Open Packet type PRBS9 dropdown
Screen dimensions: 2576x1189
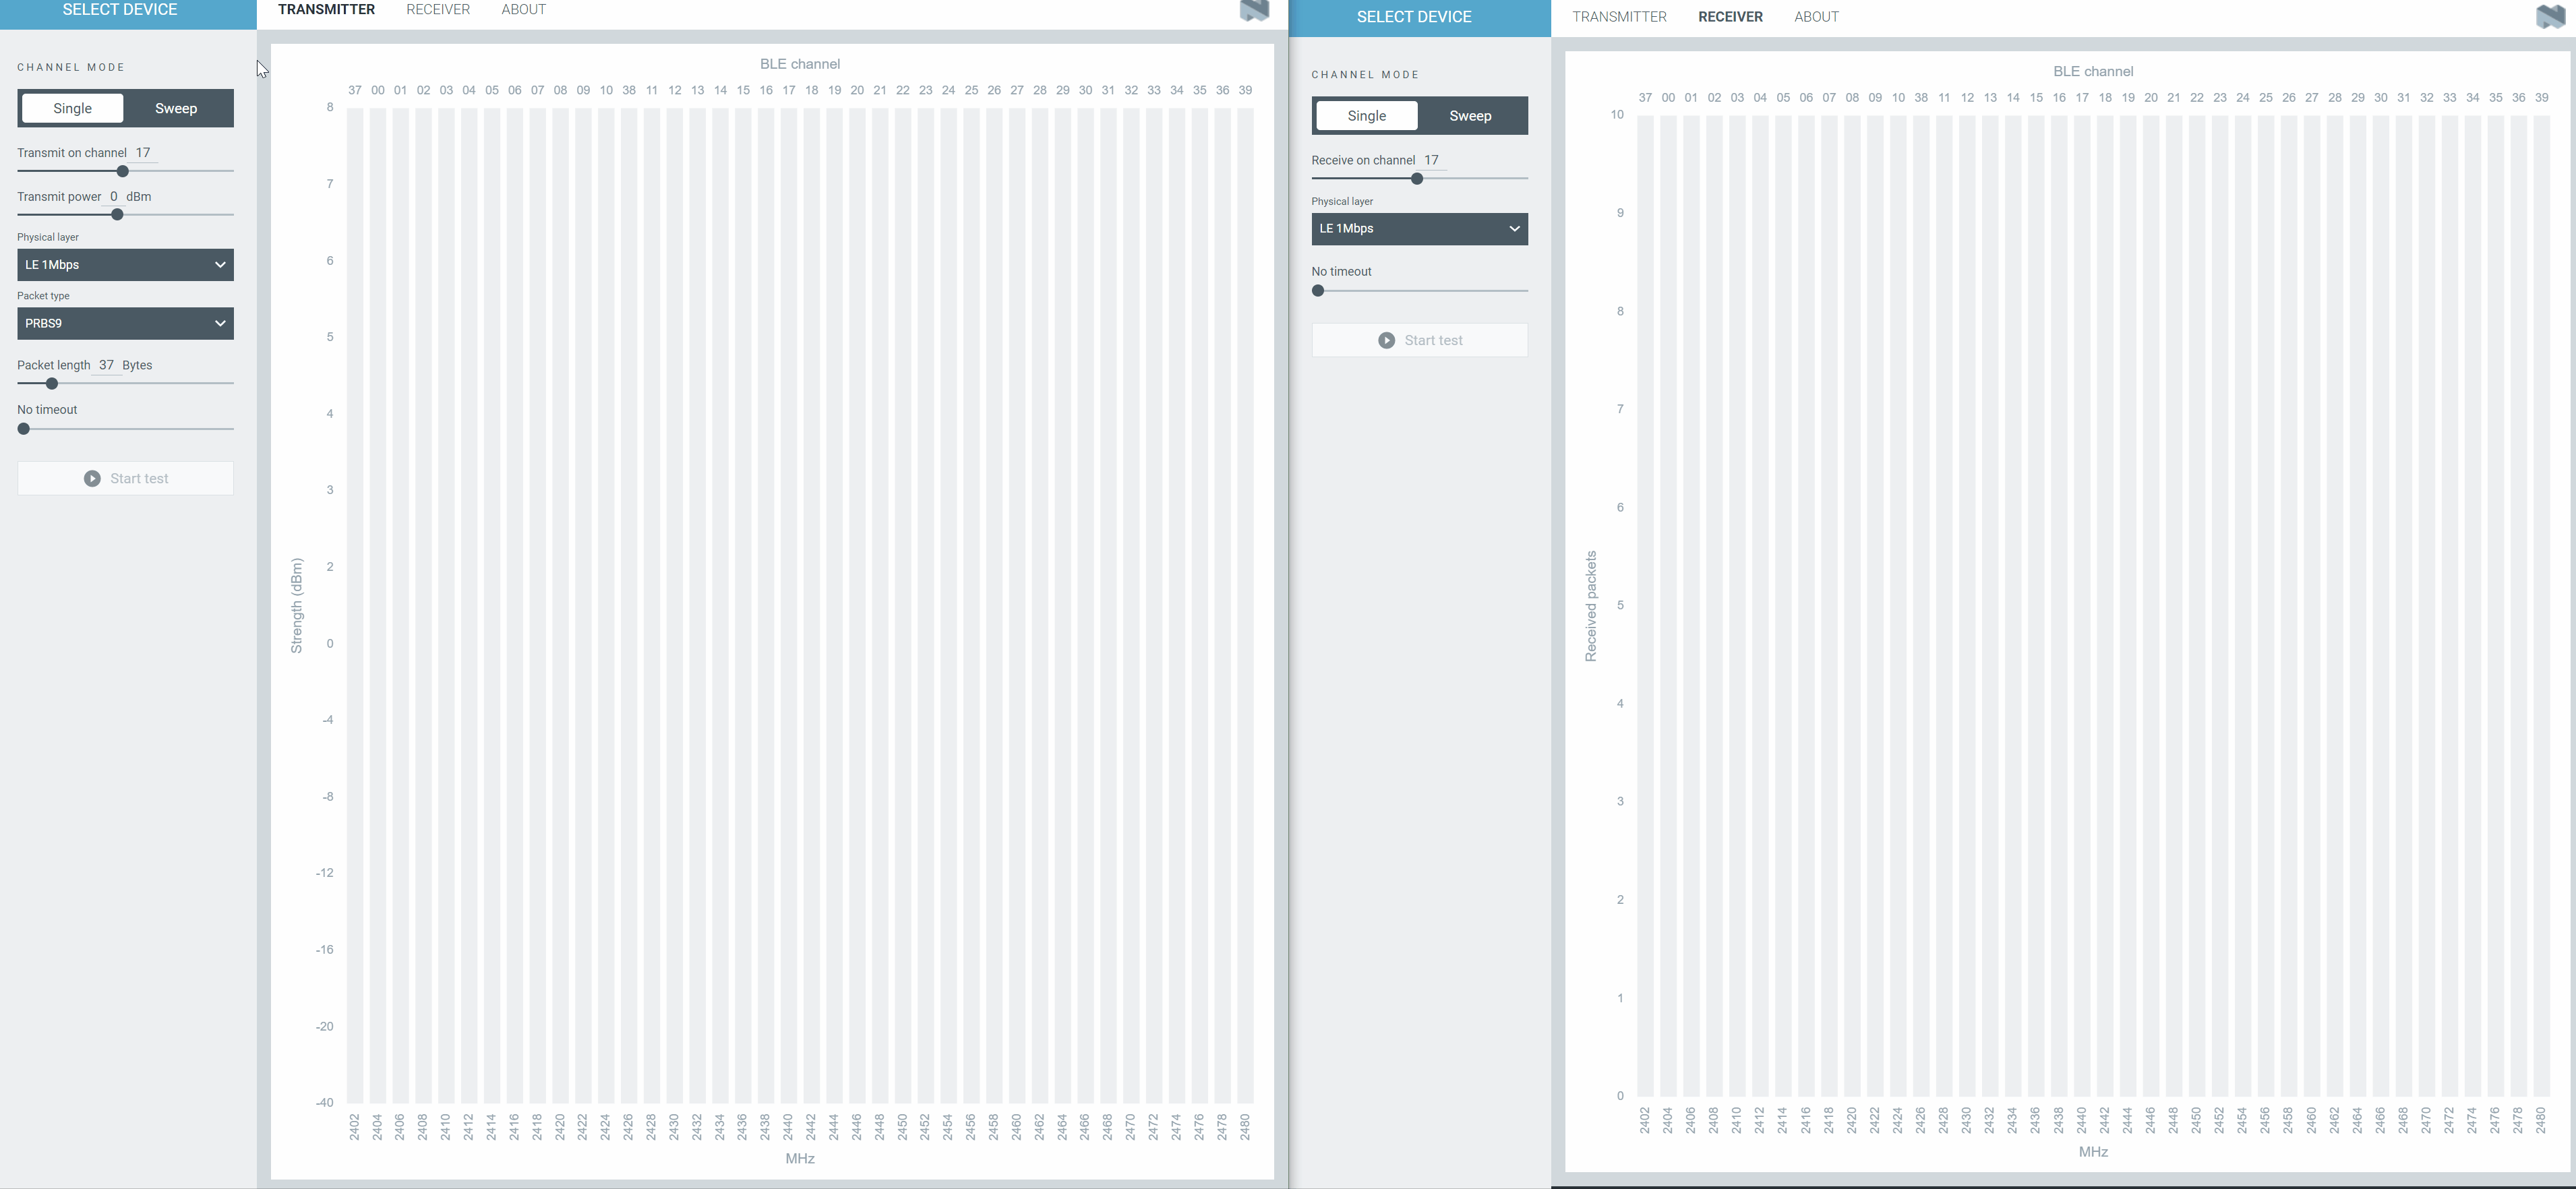pos(123,322)
